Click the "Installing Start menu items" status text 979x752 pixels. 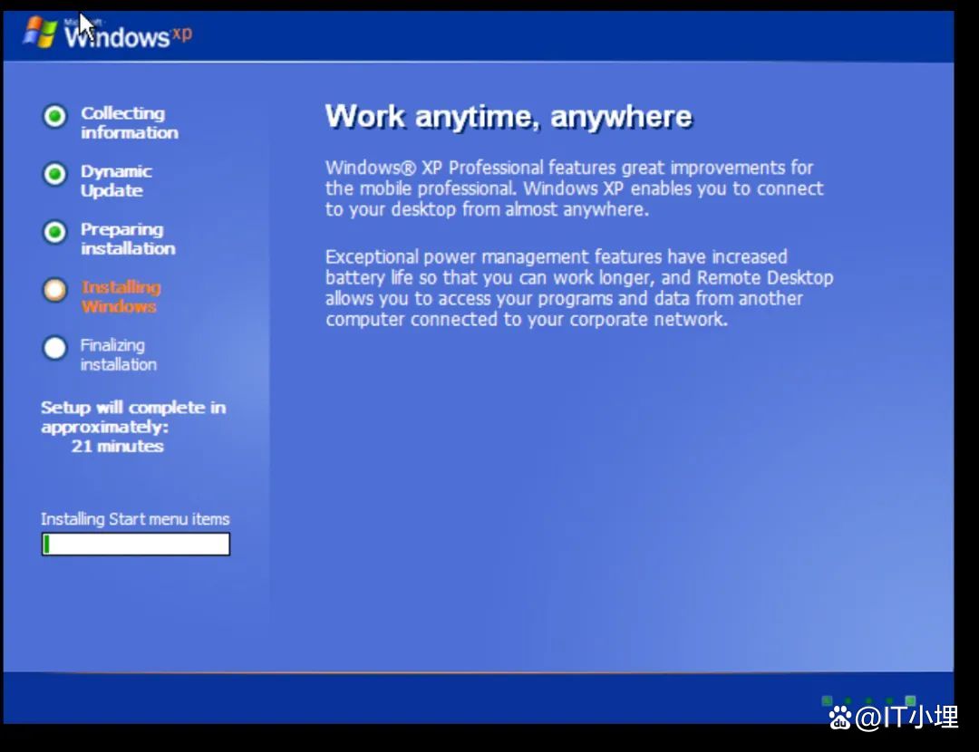(x=135, y=519)
